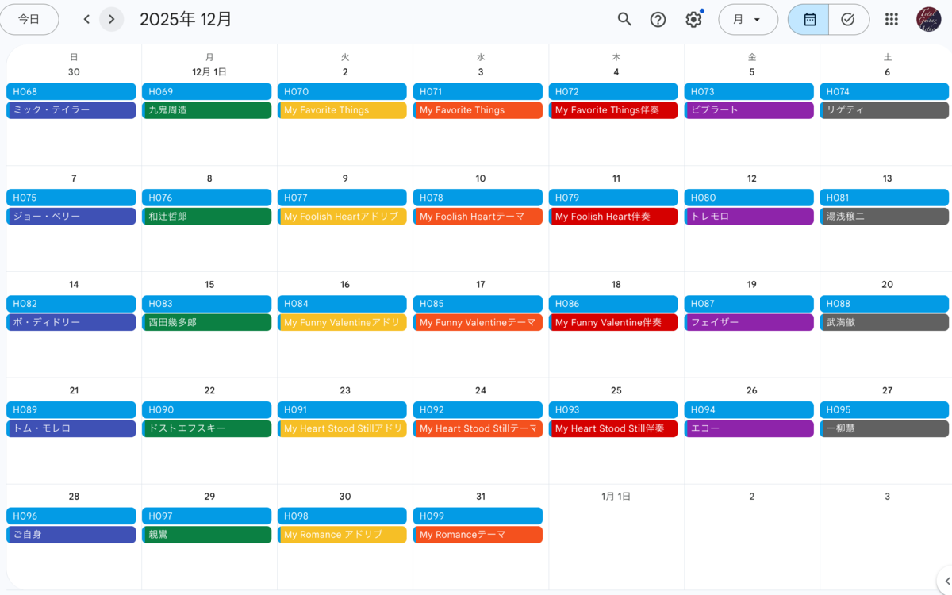This screenshot has height=595, width=952.
Task: Open My Funny Valentine伴奏 event
Action: (613, 322)
